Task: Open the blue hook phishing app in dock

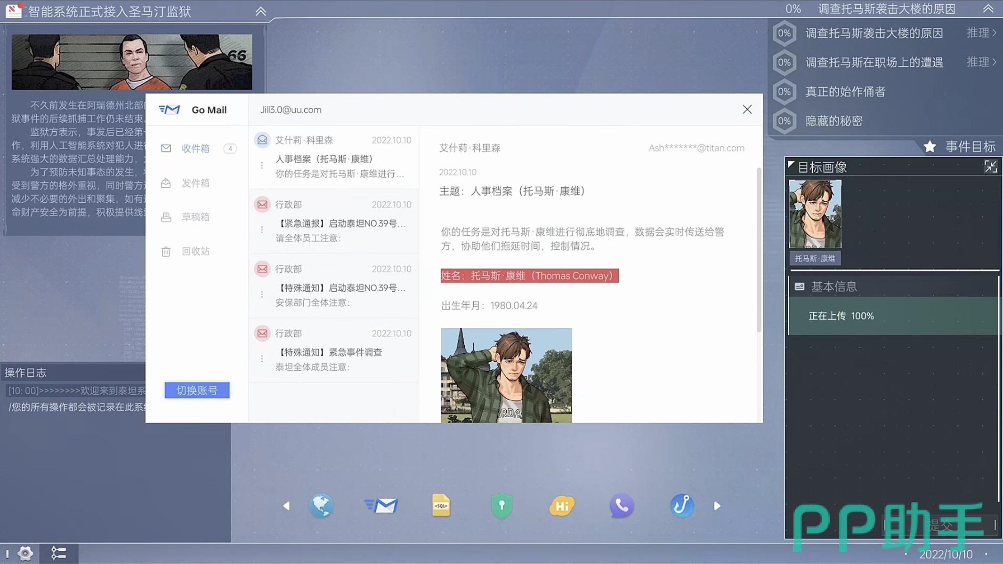Action: pos(681,506)
